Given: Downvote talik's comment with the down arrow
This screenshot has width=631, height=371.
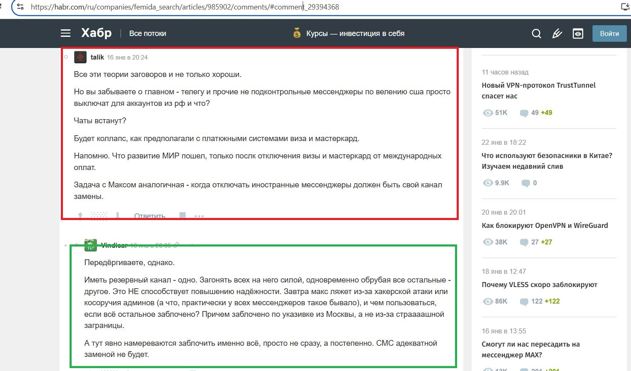Looking at the screenshot, I should [x=118, y=215].
